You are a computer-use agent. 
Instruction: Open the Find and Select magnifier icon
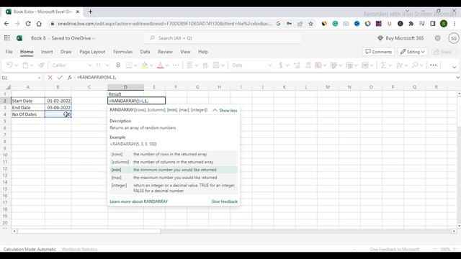[415, 65]
